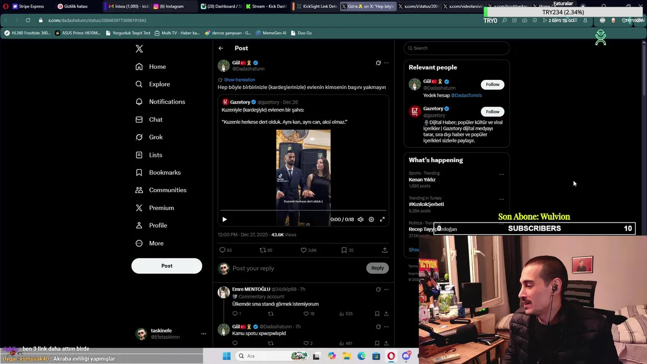Open Grok in X sidebar
Image resolution: width=647 pixels, height=364 pixels.
149,137
